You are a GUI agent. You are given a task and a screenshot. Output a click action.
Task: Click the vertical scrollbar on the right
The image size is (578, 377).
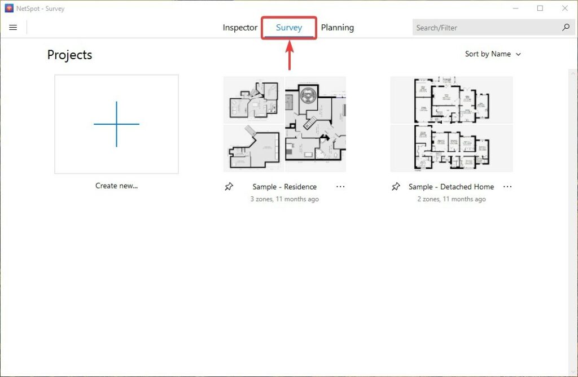pyautogui.click(x=573, y=221)
